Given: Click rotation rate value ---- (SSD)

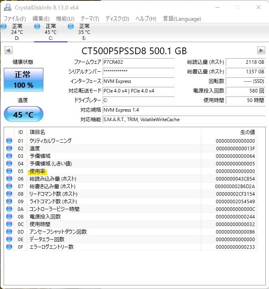Looking at the screenshot, I should (245, 81).
